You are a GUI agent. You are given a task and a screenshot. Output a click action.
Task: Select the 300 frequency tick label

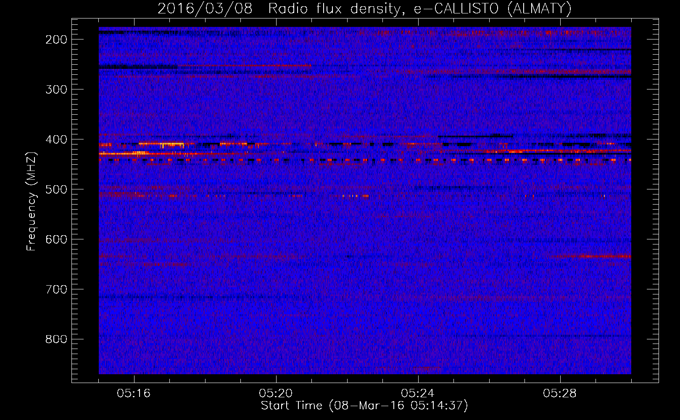click(x=56, y=89)
